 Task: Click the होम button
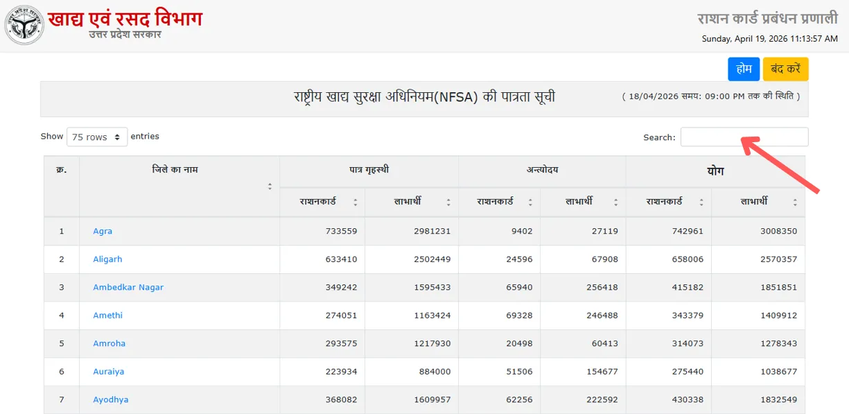click(x=743, y=69)
